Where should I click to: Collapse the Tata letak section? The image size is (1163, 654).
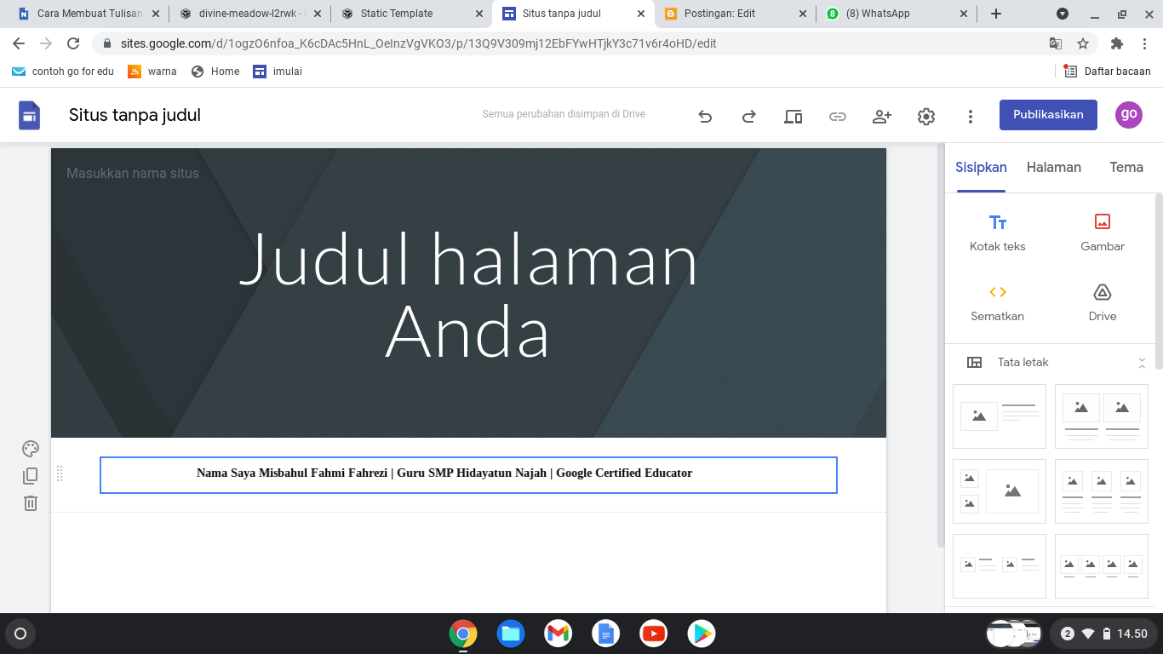coord(1142,363)
